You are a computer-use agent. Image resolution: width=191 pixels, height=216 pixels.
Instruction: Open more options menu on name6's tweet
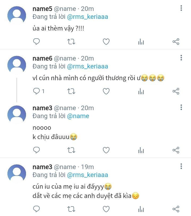(181, 58)
